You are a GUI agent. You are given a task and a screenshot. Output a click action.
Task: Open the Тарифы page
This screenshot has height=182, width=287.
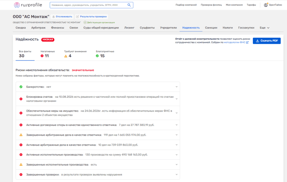(x=251, y=5)
